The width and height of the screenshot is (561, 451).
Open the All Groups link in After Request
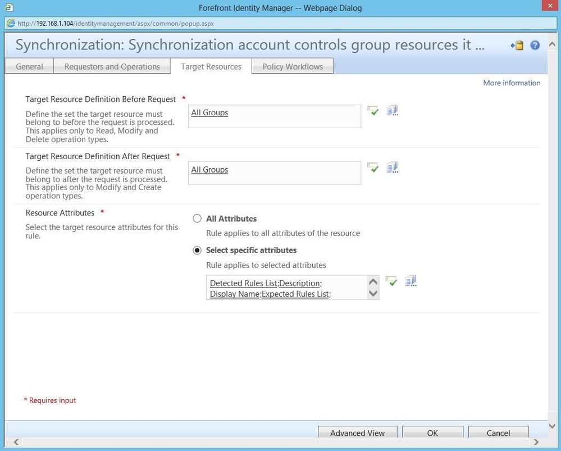pyautogui.click(x=209, y=170)
